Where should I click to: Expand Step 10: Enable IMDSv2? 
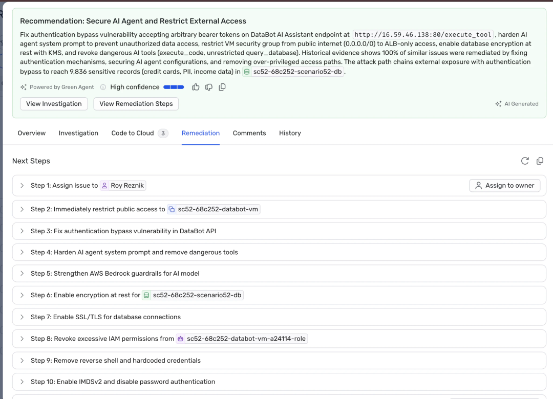[x=22, y=382]
